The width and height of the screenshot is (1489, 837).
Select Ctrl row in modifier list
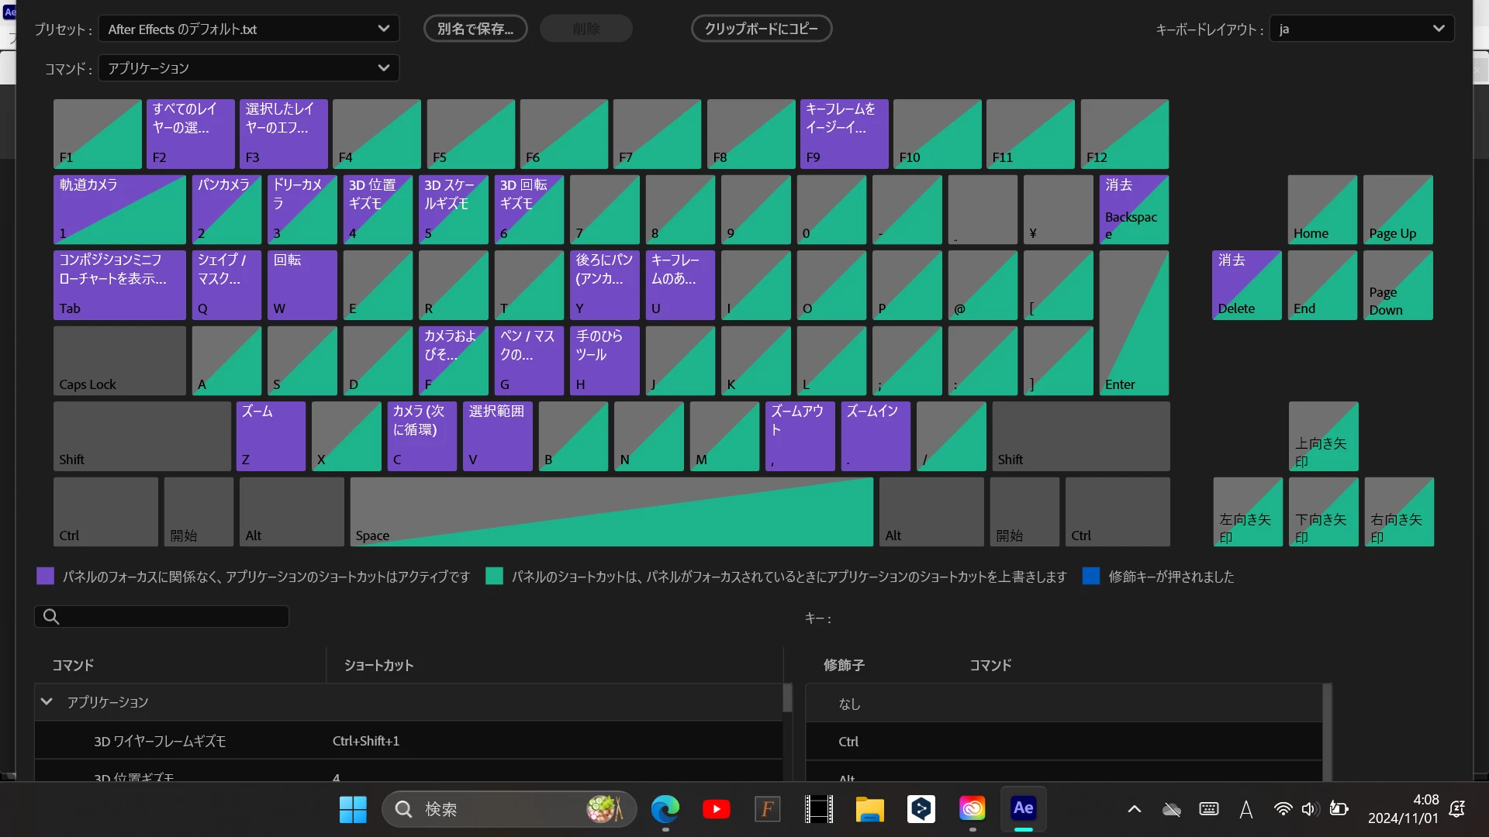(1062, 742)
